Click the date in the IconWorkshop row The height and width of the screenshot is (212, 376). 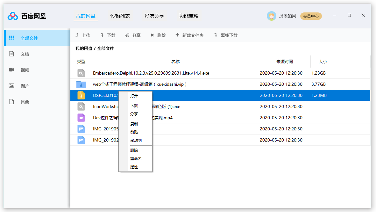(281, 106)
